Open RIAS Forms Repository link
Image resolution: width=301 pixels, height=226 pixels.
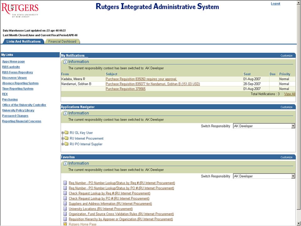(18, 72)
